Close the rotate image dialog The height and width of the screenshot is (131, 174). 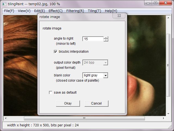[x=119, y=16]
